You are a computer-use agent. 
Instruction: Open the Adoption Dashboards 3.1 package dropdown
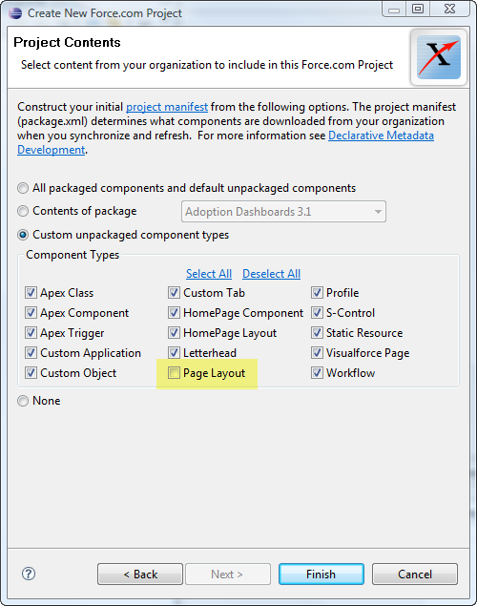(283, 212)
